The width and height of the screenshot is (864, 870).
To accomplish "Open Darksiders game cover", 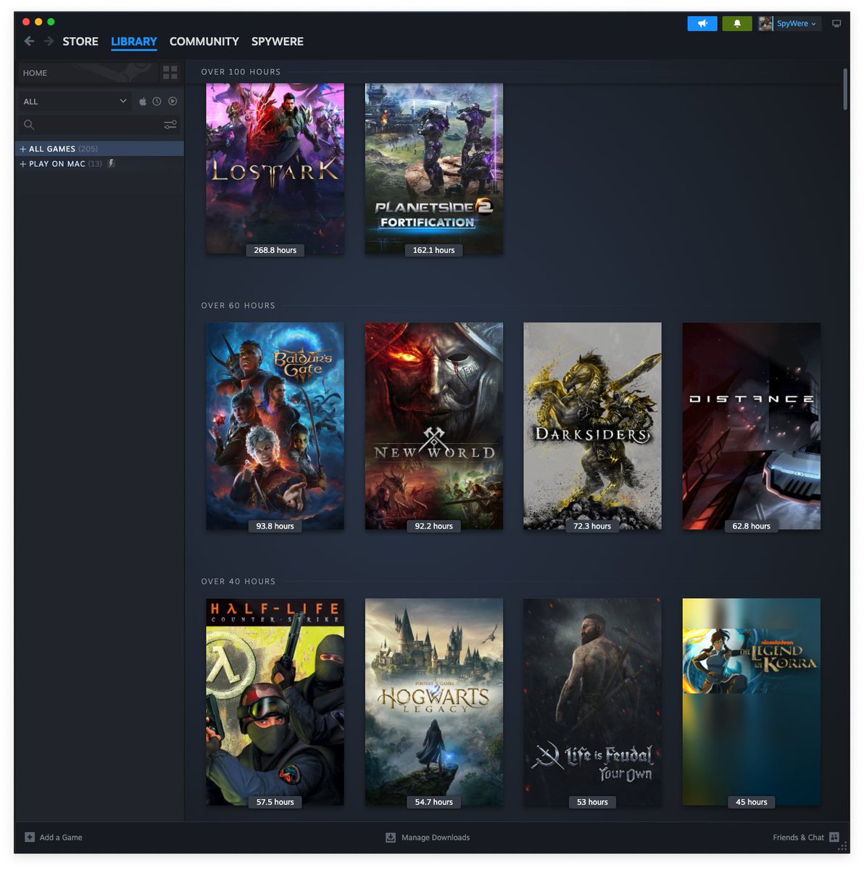I will [593, 426].
